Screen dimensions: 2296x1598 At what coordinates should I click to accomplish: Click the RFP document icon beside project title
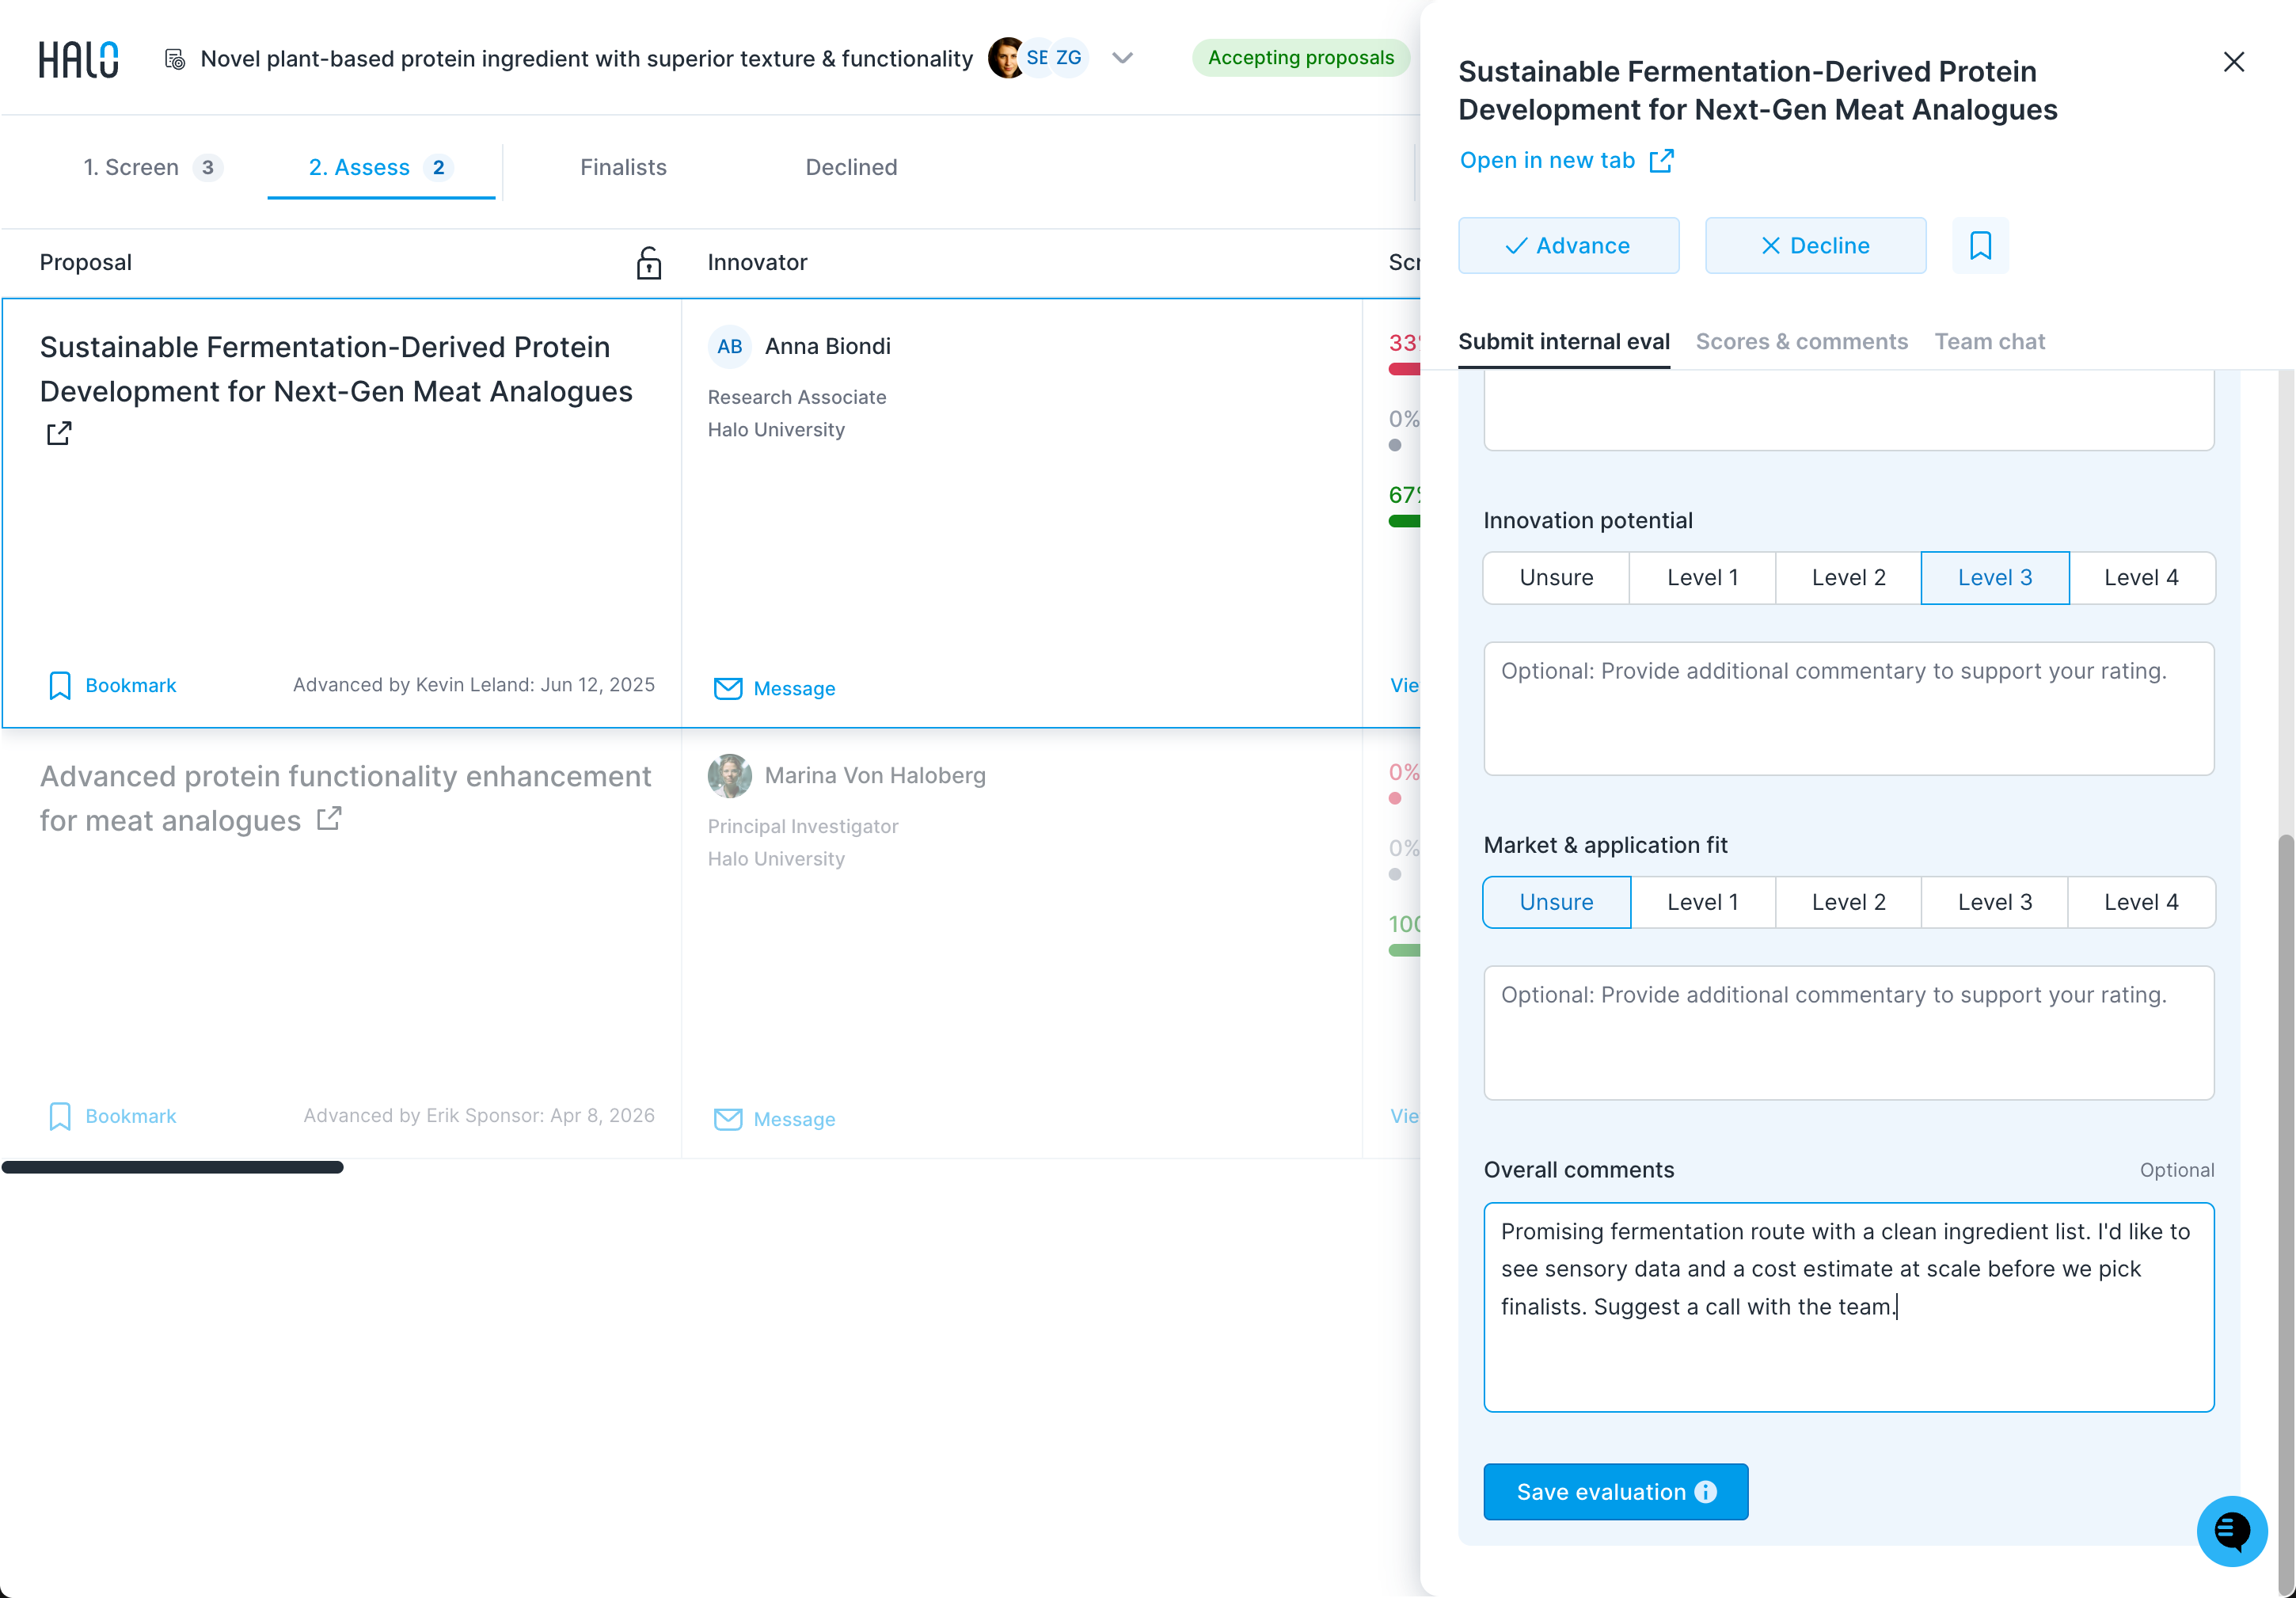click(x=175, y=59)
